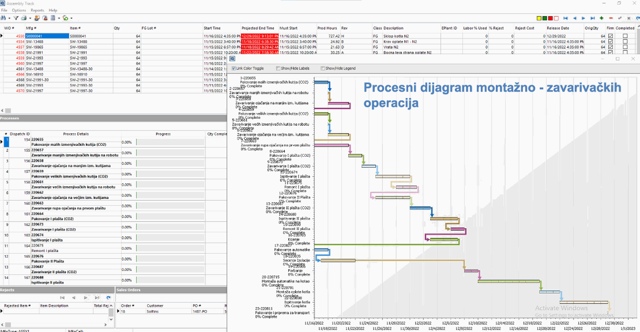Image resolution: width=640 pixels, height=332 pixels.
Task: Check the Show/Hide Legend checkbox
Action: tap(323, 68)
